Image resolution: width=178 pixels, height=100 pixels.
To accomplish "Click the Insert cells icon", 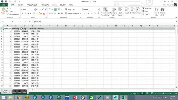I will click(127, 9).
